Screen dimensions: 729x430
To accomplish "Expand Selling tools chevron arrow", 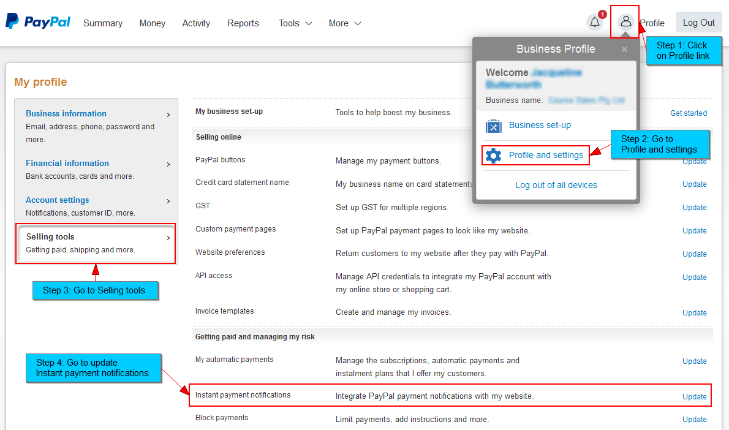I will click(x=168, y=238).
